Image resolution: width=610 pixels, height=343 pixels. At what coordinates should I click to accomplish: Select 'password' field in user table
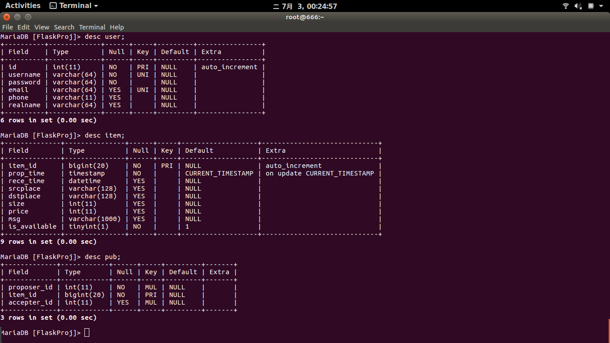pos(25,82)
